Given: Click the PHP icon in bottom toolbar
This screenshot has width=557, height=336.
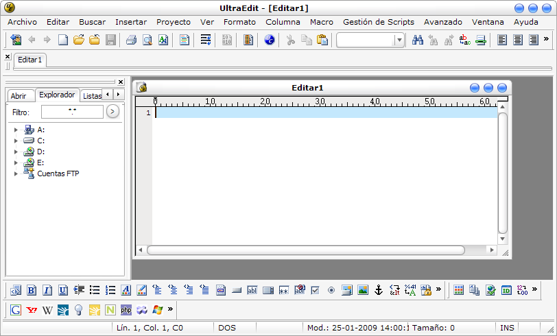Looking at the screenshot, I should pyautogui.click(x=126, y=310).
